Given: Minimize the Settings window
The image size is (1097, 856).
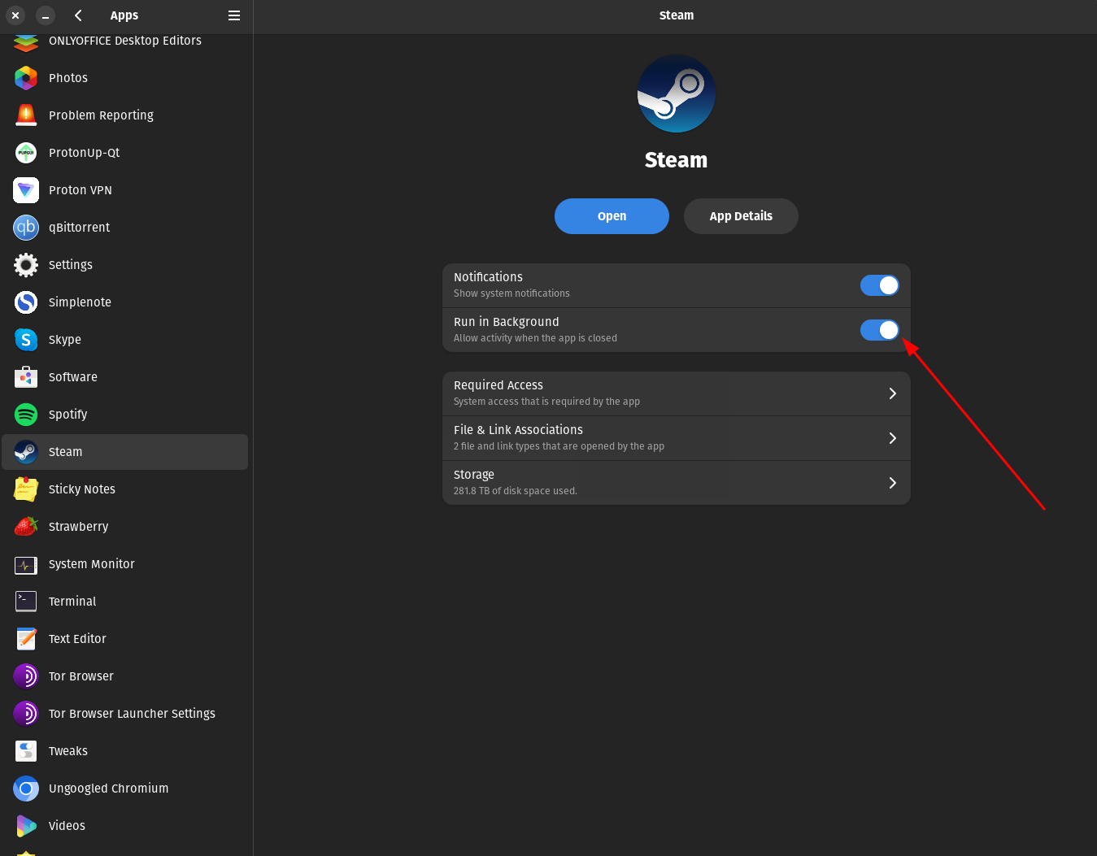Looking at the screenshot, I should tap(46, 15).
